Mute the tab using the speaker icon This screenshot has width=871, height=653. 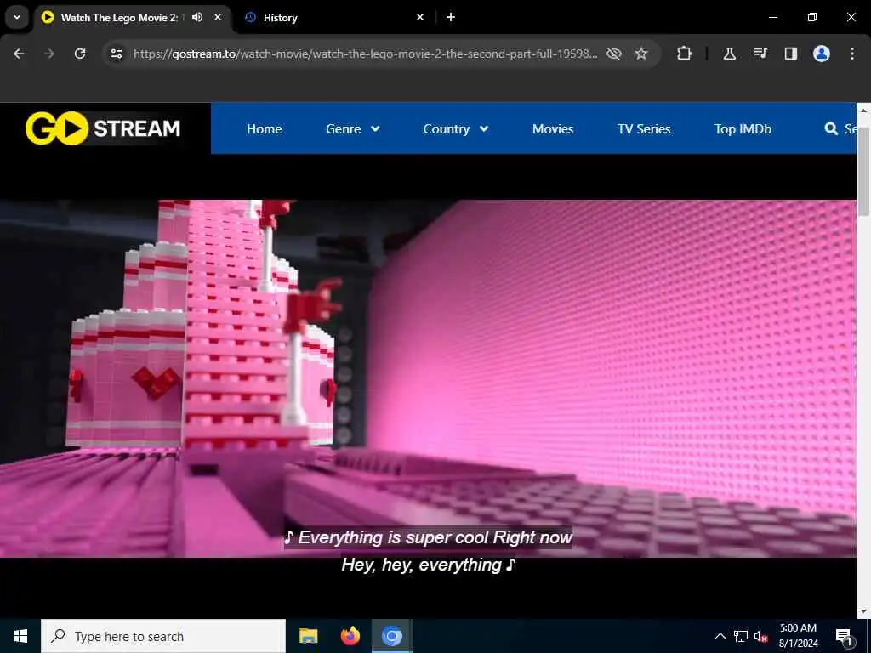pyautogui.click(x=197, y=17)
